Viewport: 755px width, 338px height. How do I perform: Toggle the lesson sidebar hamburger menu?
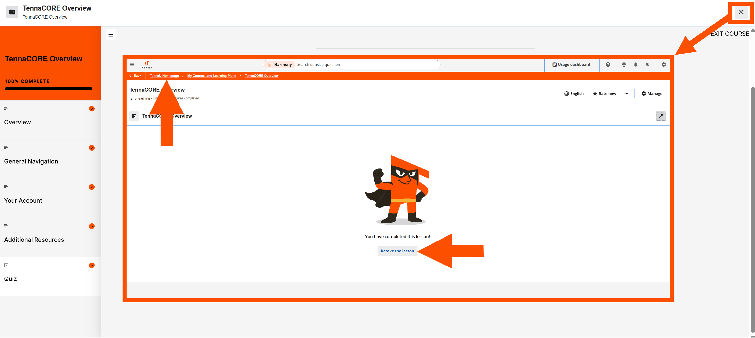(110, 34)
